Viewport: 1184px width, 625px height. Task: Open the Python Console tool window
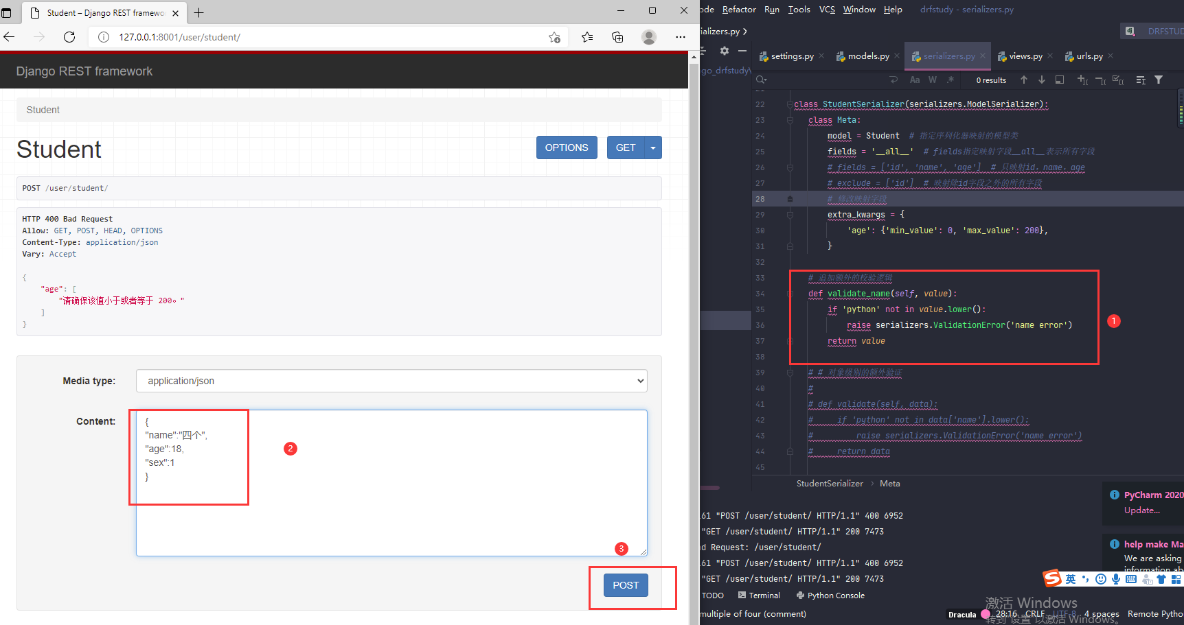coord(830,595)
